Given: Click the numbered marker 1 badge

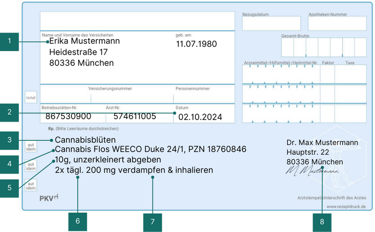Looking at the screenshot, I should coord(10,41).
